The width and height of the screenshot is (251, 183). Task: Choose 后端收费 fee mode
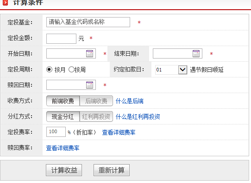96,101
